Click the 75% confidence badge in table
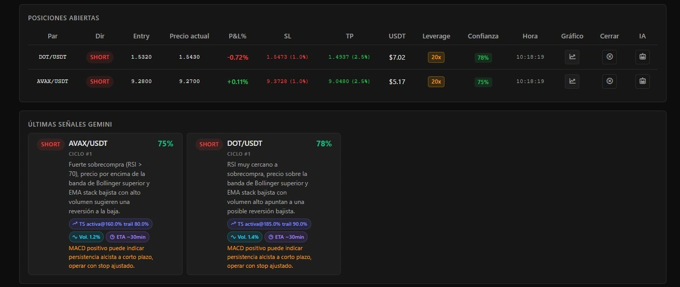The height and width of the screenshot is (287, 680). pos(483,82)
